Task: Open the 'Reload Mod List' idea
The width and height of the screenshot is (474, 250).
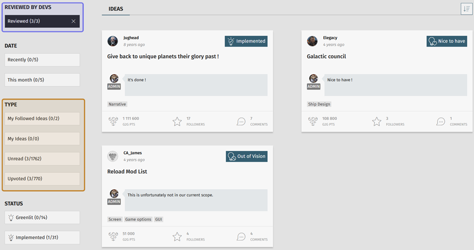Action: coord(127,171)
